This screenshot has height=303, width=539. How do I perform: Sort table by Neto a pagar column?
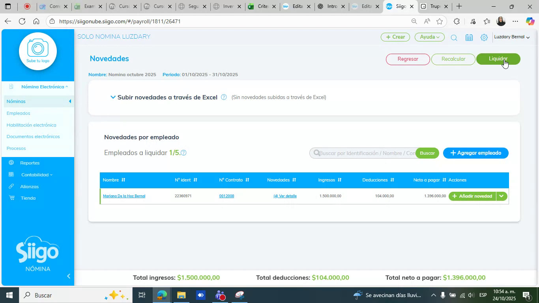tap(444, 180)
